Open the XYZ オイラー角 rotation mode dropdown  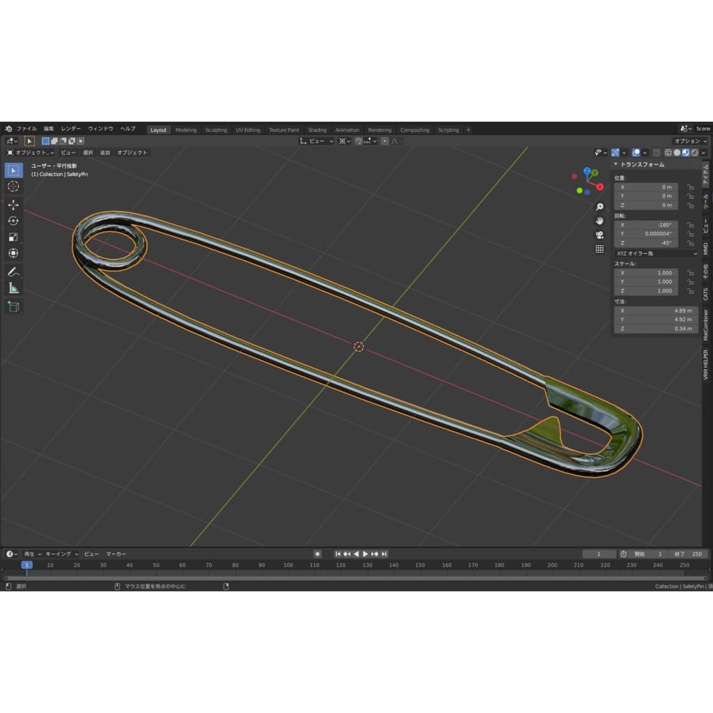point(656,253)
